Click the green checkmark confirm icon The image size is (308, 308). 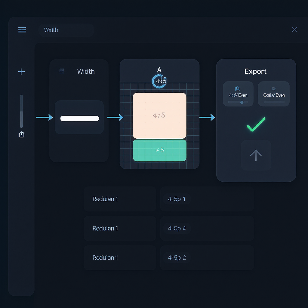[256, 124]
